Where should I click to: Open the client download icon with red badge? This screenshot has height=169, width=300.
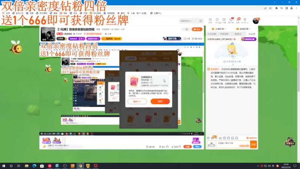231,21
